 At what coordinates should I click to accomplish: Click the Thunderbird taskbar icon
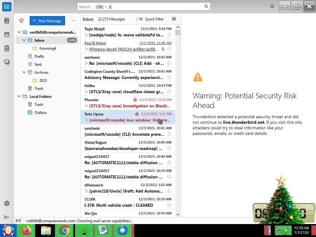(x=123, y=230)
